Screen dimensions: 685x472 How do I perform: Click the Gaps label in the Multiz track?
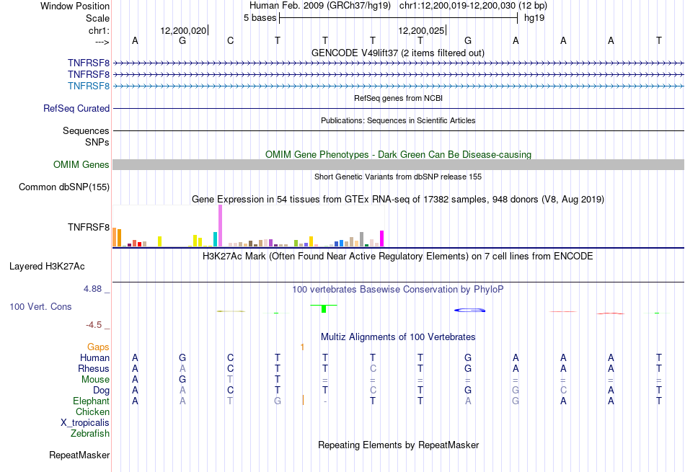98,347
